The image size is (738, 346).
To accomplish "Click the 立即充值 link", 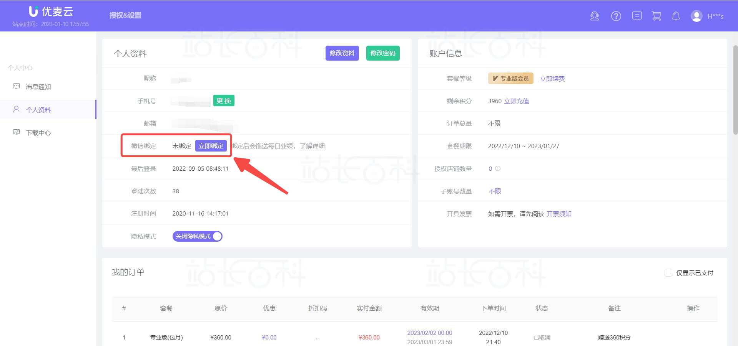I will [516, 101].
